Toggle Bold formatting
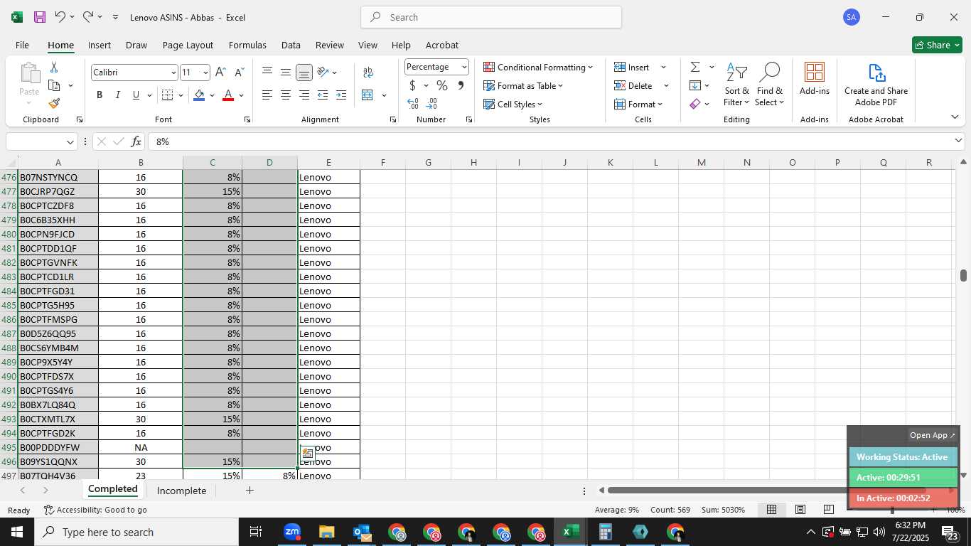The height and width of the screenshot is (546, 971). pos(100,95)
